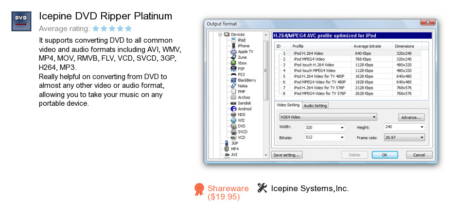457x214 pixels.
Task: Click the developer tools icon by Icepine Systems
Action: point(263,188)
